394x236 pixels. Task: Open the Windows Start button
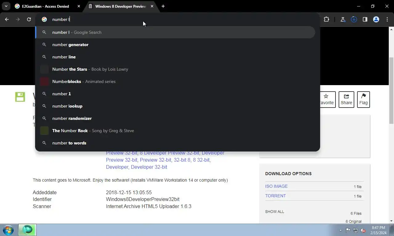click(8, 230)
